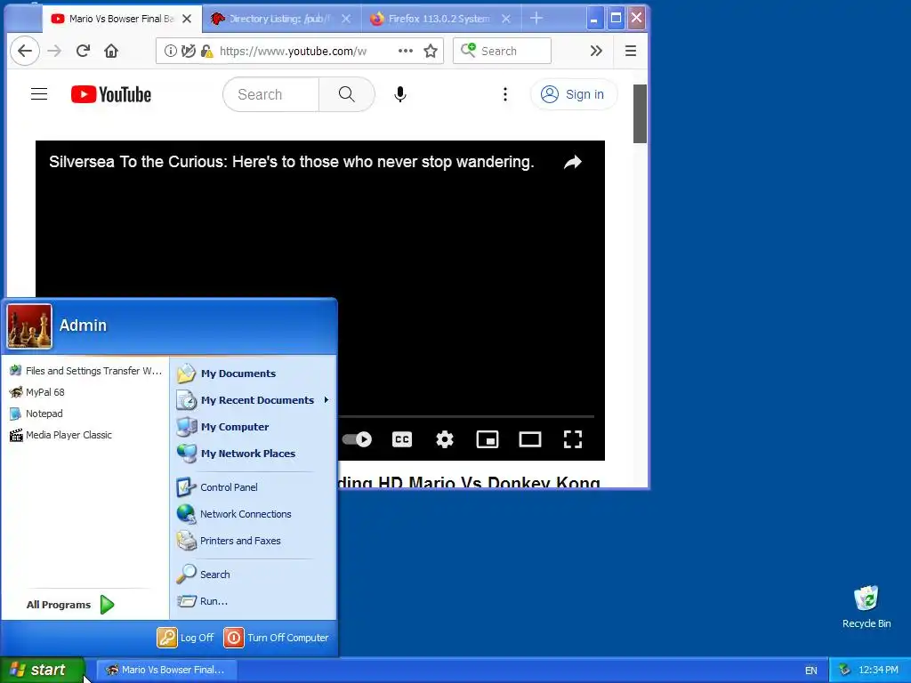
Task: Launch Media Player Classic
Action: (x=60, y=435)
